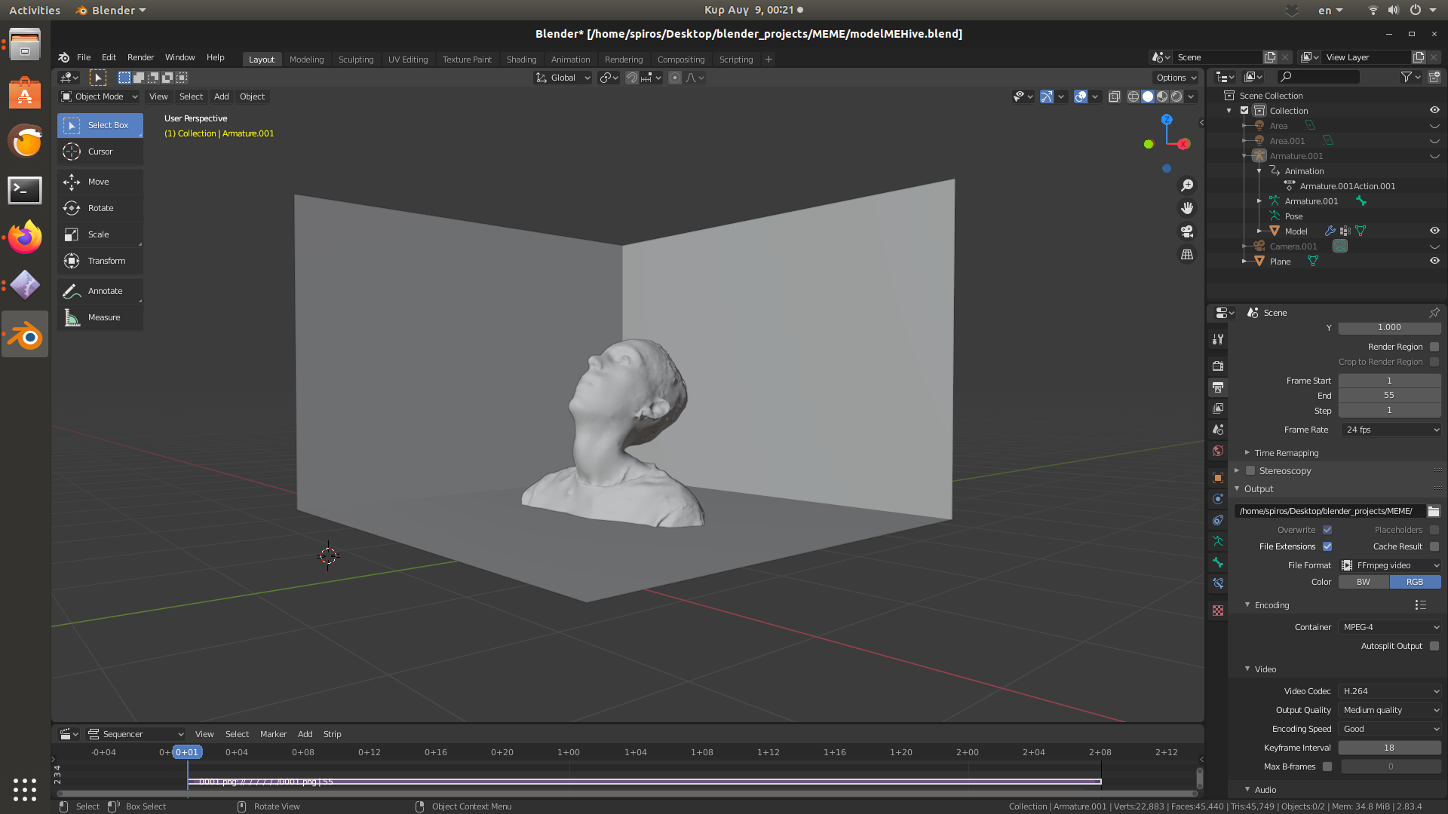Open Terminal from the dock
The height and width of the screenshot is (814, 1448).
25,190
